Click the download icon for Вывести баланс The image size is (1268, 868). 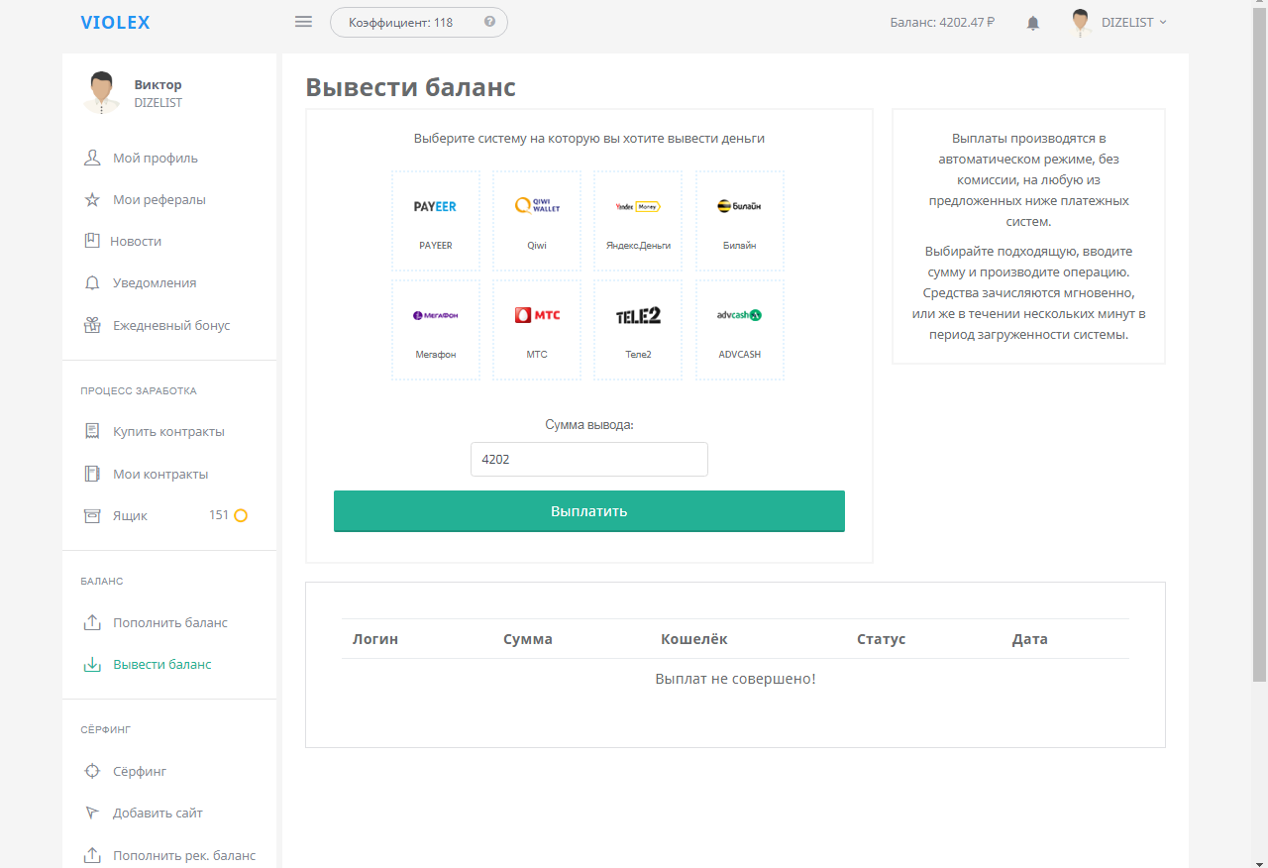[x=92, y=664]
